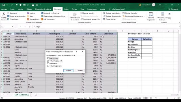This screenshot has width=181, height=102.
Task: Open the Texto functions list
Action: click(x=31, y=16)
